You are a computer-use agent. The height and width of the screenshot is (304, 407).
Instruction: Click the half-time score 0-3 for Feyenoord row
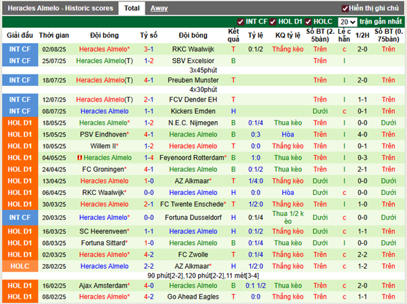tap(362, 158)
